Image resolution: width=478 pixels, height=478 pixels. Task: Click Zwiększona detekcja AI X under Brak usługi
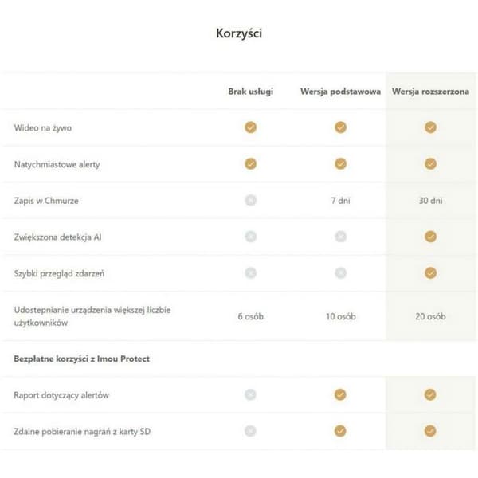coord(250,237)
